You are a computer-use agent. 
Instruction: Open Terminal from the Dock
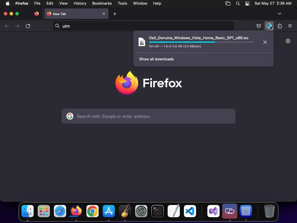(x=157, y=211)
